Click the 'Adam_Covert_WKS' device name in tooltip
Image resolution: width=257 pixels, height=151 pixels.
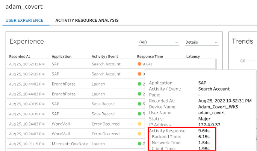(x=218, y=107)
